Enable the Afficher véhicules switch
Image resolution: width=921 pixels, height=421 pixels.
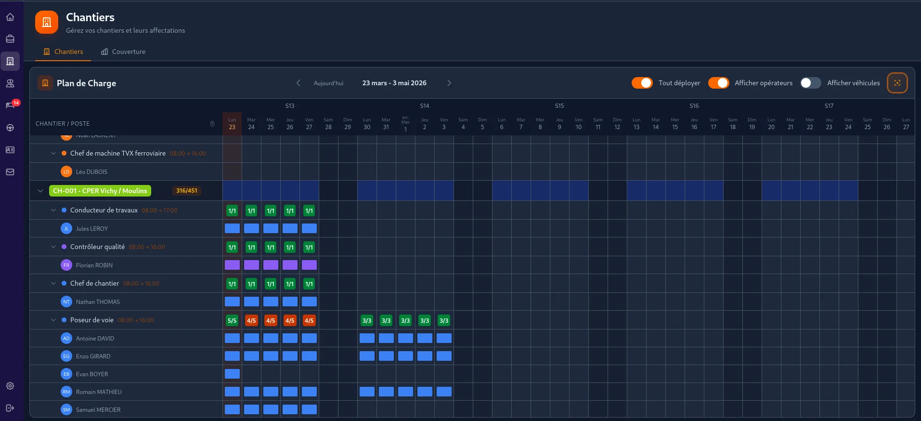tap(810, 83)
